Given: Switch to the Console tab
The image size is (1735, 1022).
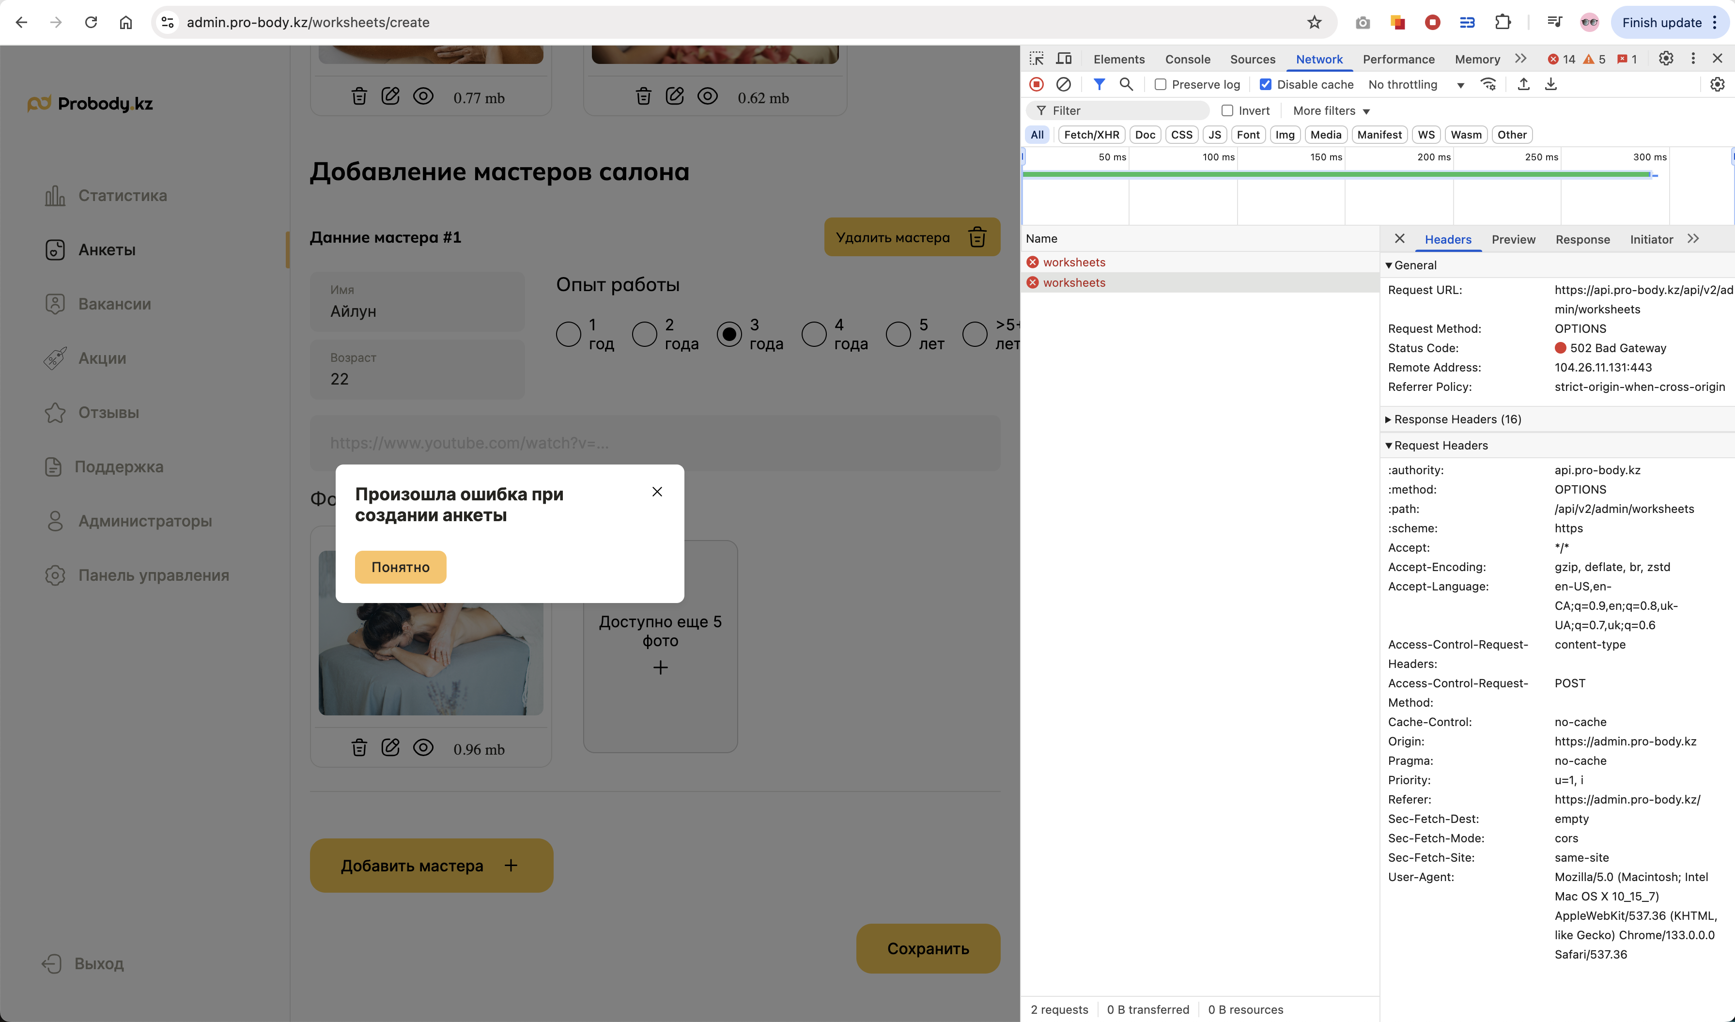Looking at the screenshot, I should point(1187,59).
